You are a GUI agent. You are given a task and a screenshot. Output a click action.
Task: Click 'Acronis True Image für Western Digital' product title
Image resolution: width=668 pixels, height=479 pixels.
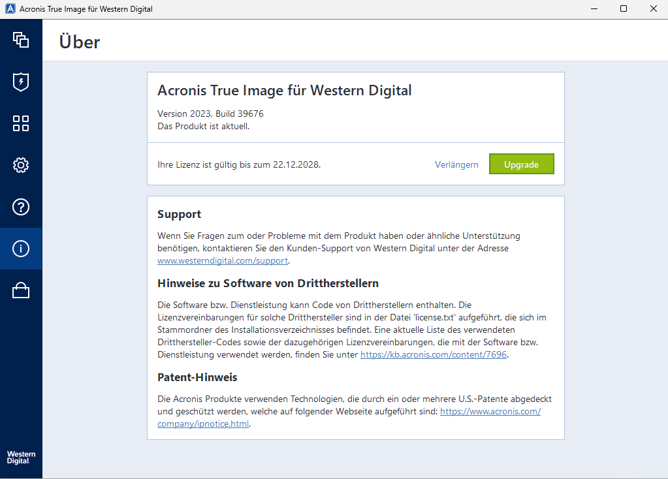point(284,90)
